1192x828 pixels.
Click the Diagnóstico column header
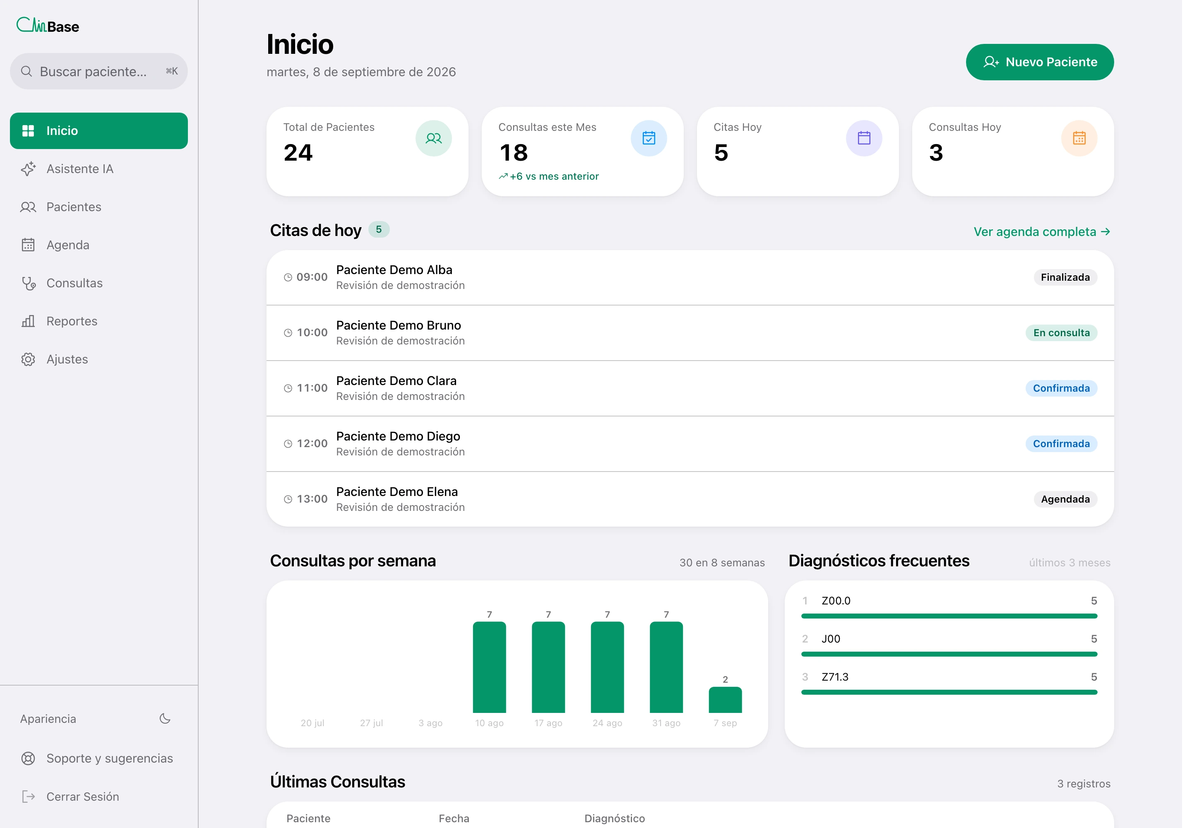[x=615, y=818]
